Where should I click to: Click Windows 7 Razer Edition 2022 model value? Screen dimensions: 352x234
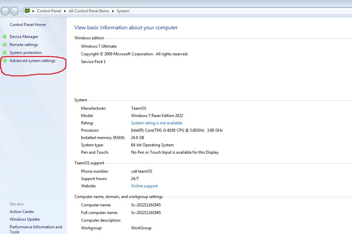[x=157, y=116]
